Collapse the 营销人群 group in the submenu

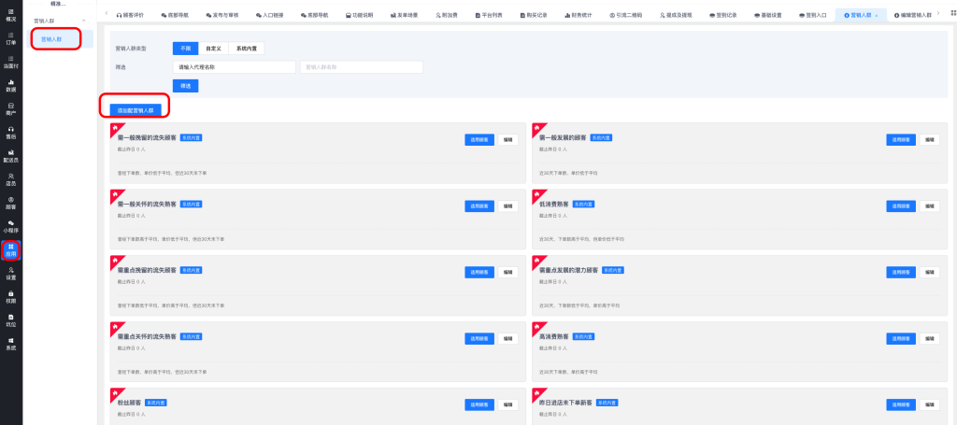(x=82, y=20)
